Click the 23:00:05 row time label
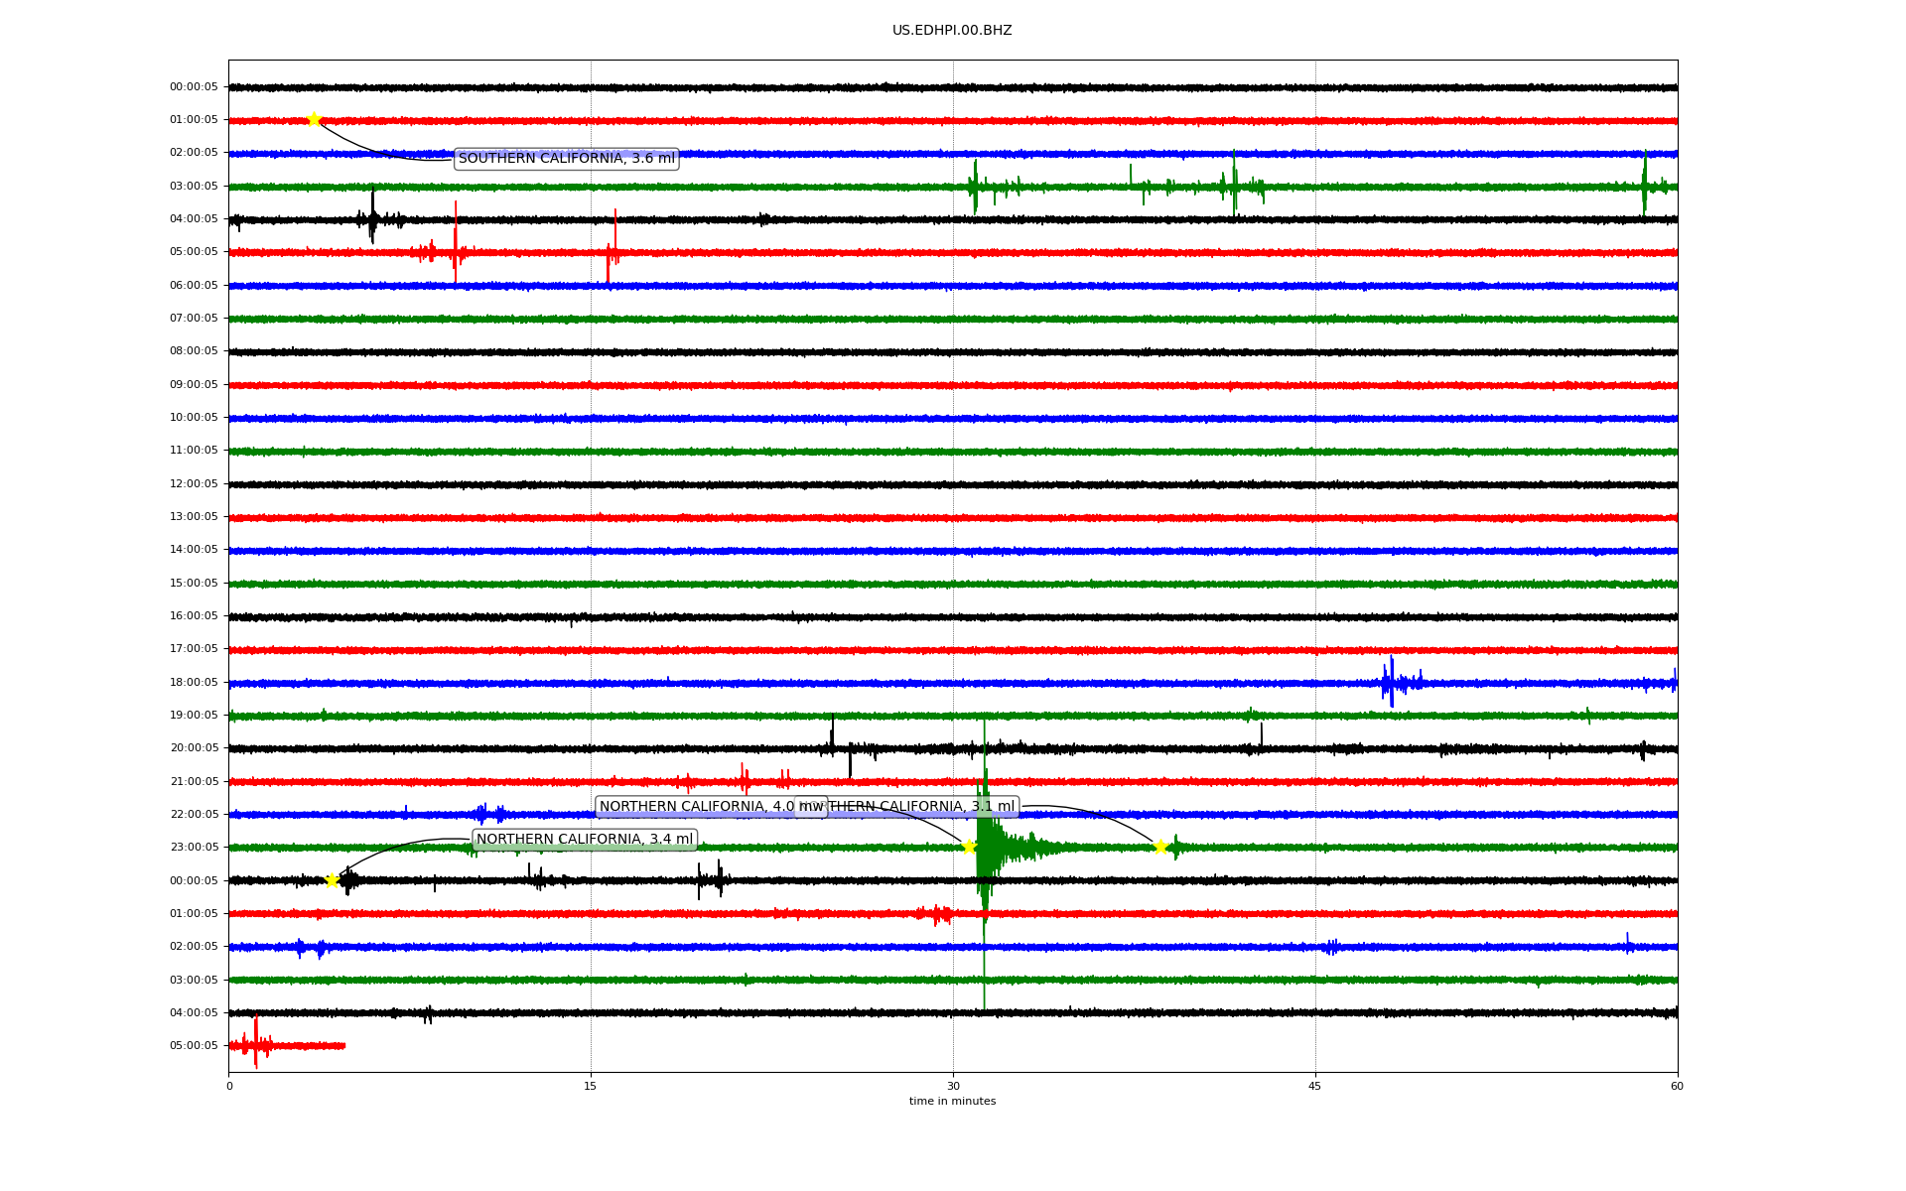The height and width of the screenshot is (1191, 1906). (x=194, y=848)
